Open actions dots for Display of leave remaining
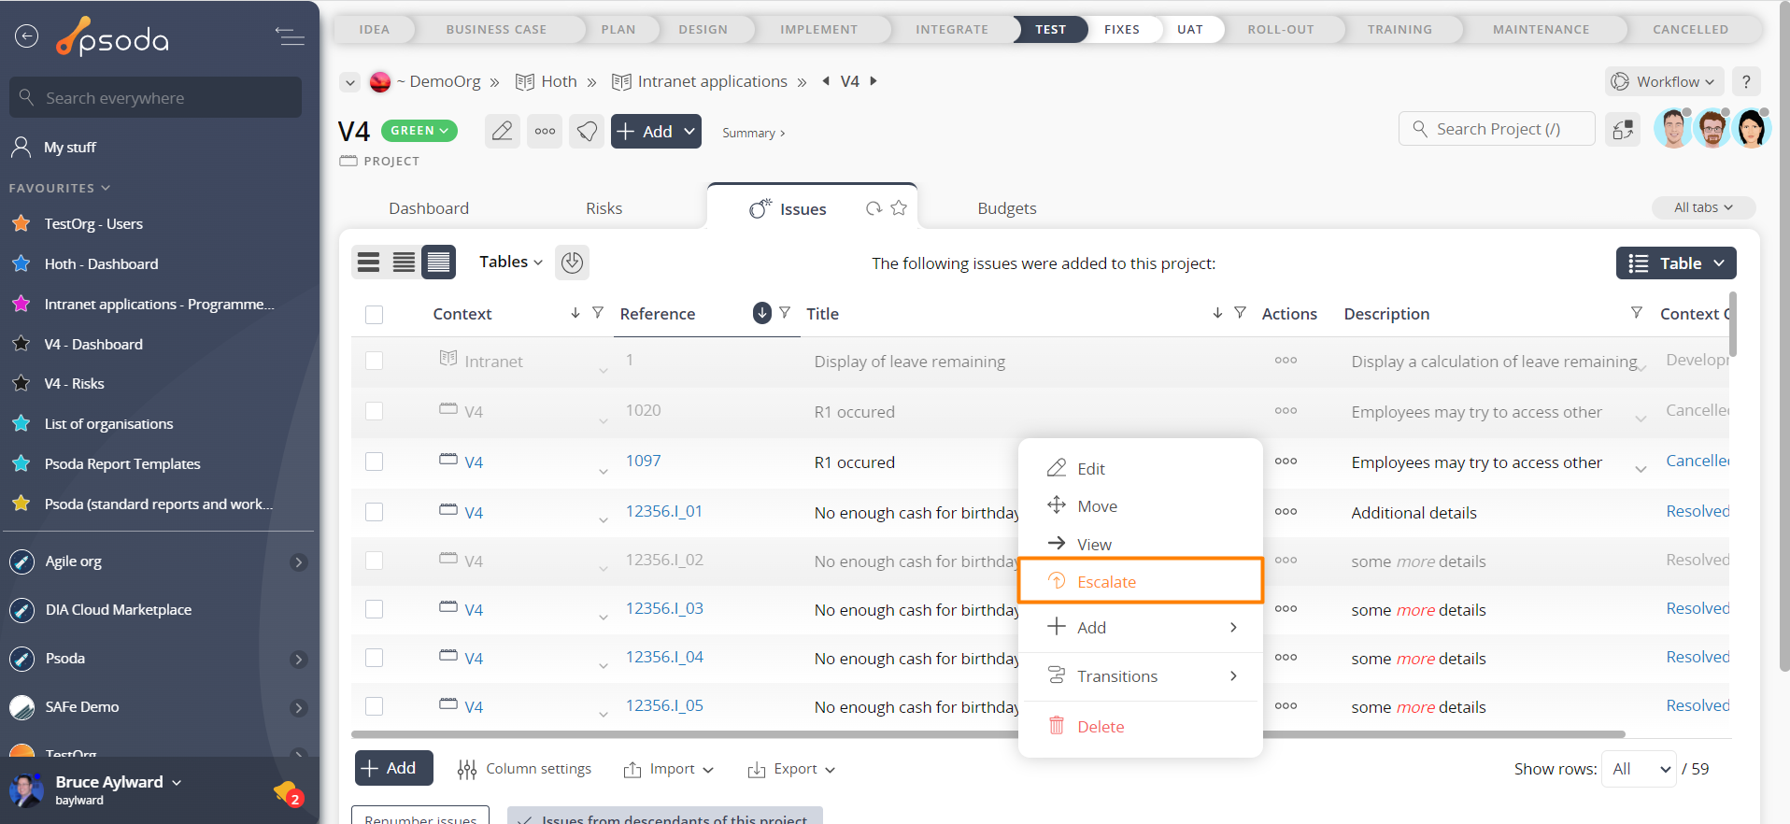1790x824 pixels. [1286, 360]
